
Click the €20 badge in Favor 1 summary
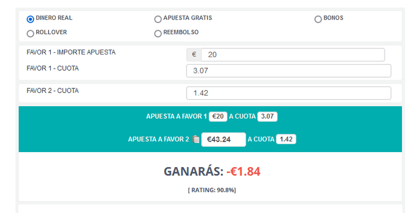click(x=218, y=116)
